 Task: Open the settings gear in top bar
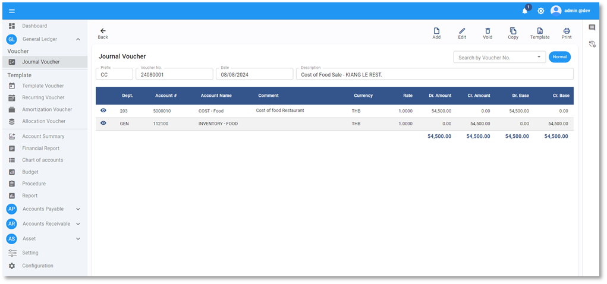click(540, 11)
